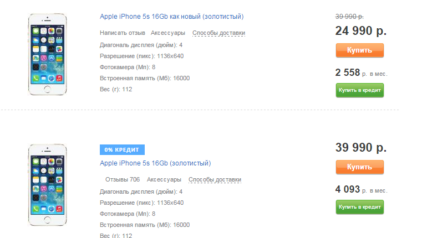Expand 'Способы доставки' for the 'как новый' iPhone
The height and width of the screenshot is (238, 422).
219,33
